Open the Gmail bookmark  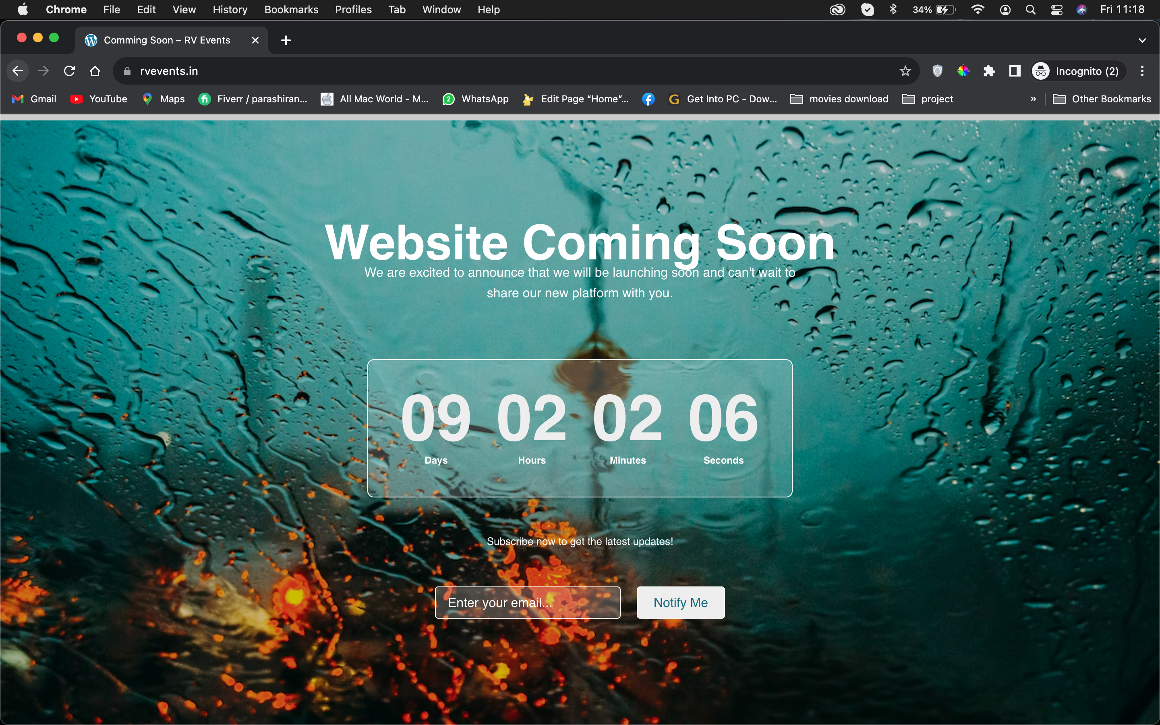pyautogui.click(x=35, y=99)
